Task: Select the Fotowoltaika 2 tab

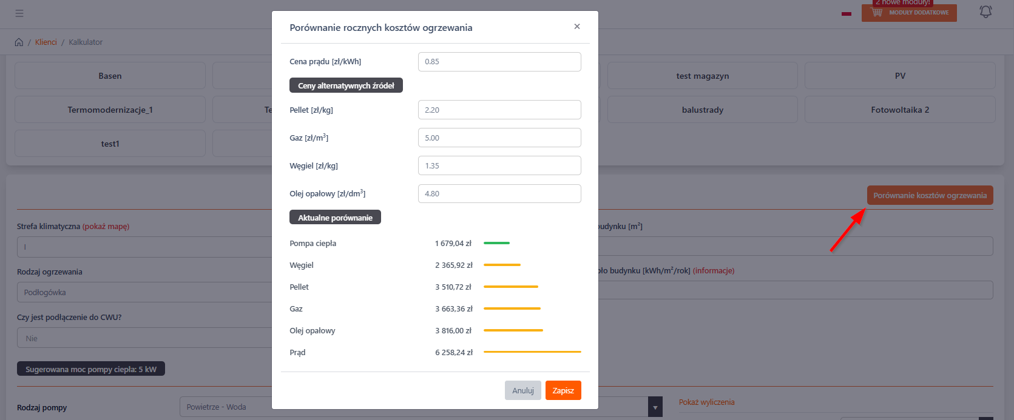Action: pyautogui.click(x=899, y=110)
